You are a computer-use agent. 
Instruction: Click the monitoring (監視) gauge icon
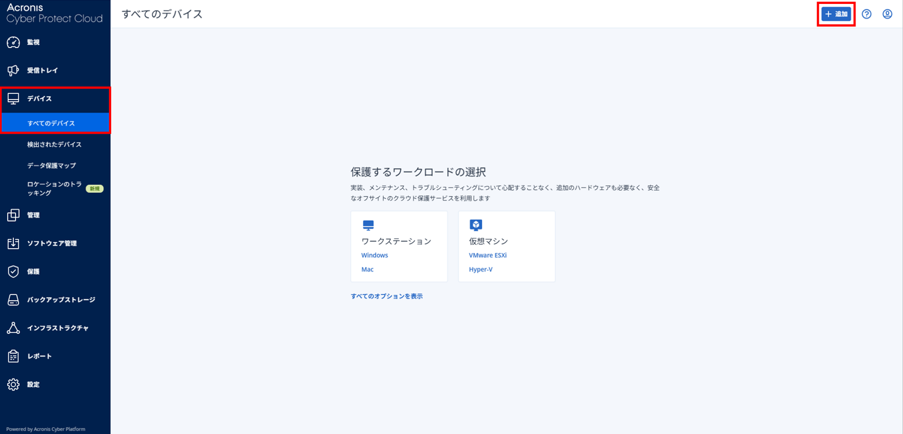(x=13, y=42)
